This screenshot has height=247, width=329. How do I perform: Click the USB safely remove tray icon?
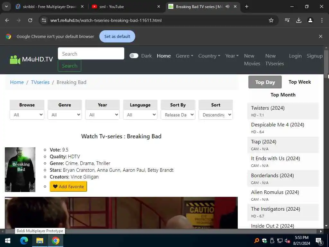point(272,241)
